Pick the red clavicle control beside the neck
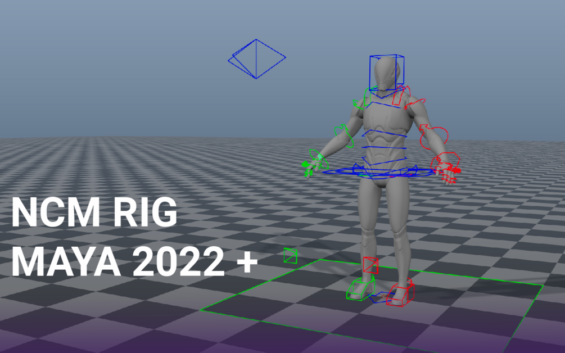The height and width of the screenshot is (353, 565). coord(401,96)
